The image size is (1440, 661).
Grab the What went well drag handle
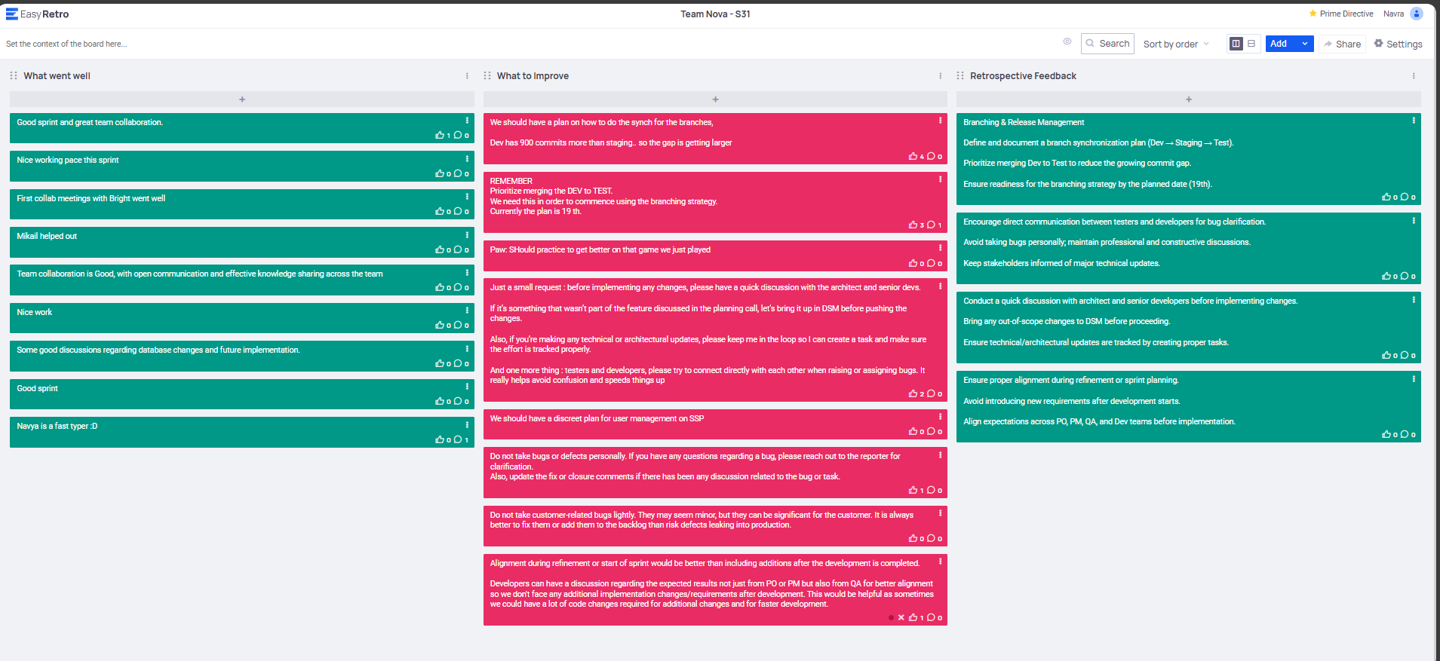tap(14, 75)
